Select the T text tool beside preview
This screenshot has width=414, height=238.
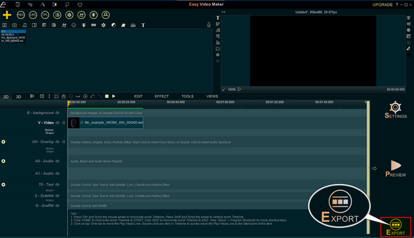tap(218, 18)
